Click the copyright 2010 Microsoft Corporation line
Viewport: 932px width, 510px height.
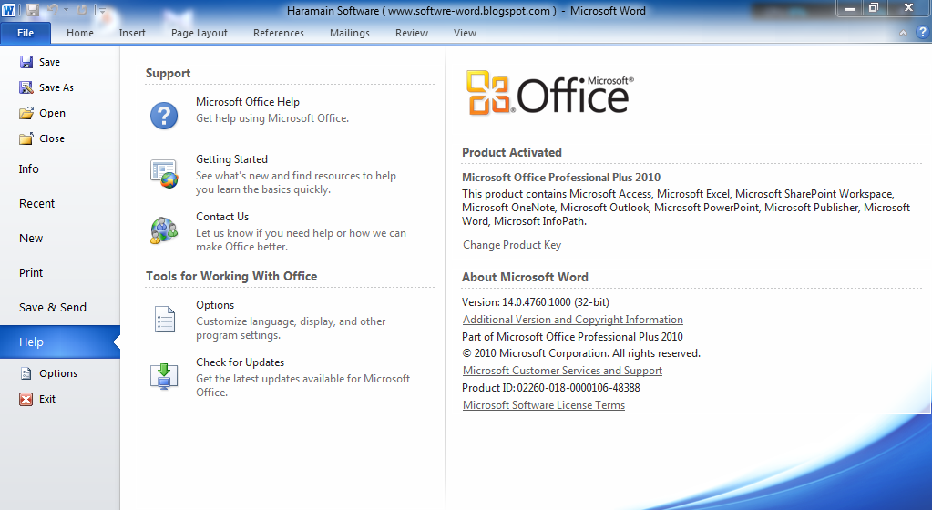(x=581, y=353)
